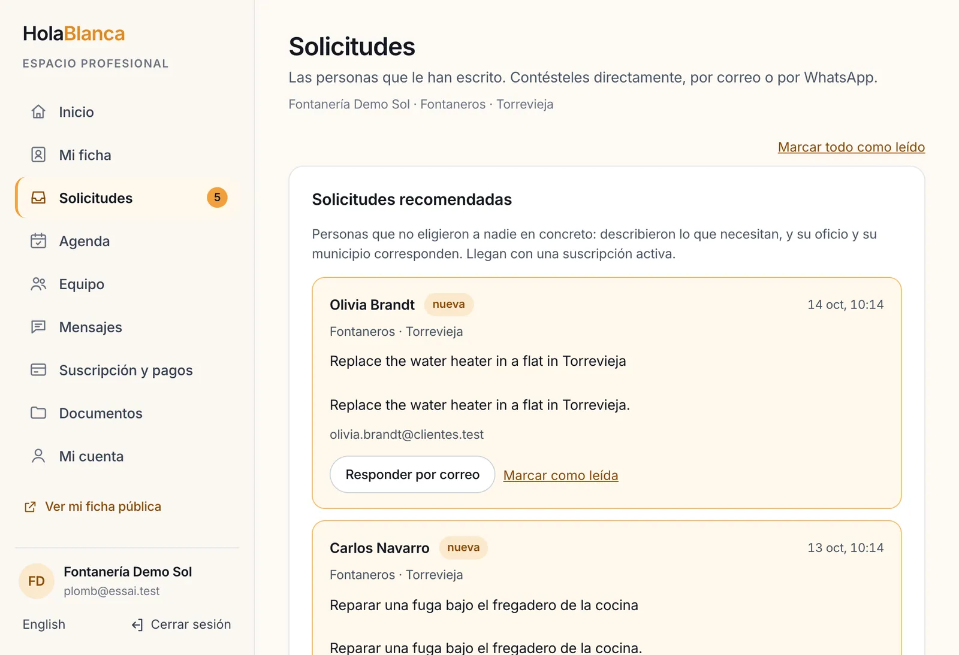Open the Agenda section
The image size is (959, 655).
coord(127,241)
